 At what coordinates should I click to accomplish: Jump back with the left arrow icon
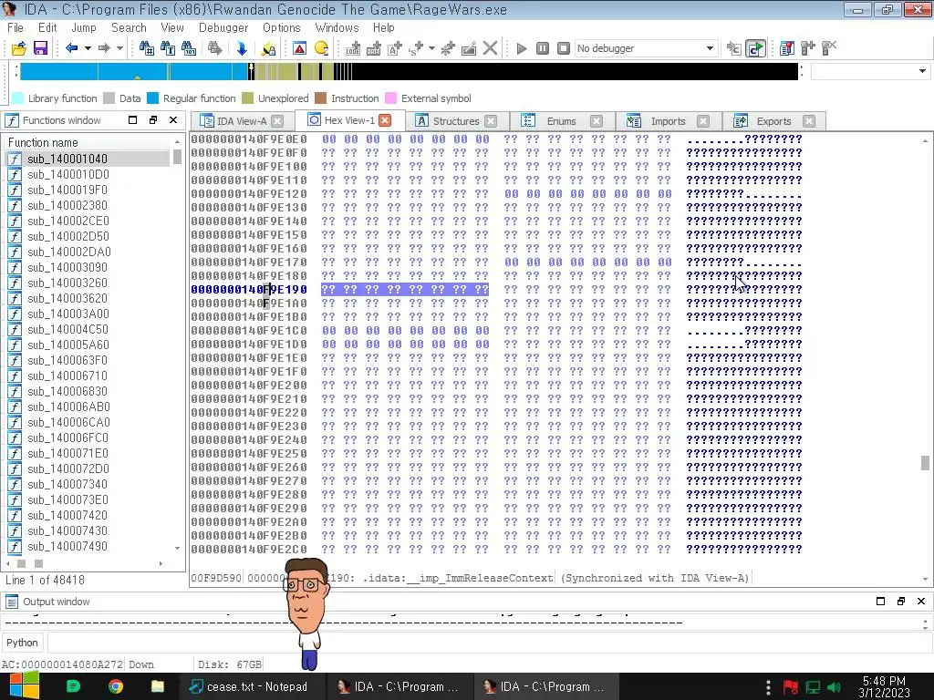[x=71, y=48]
